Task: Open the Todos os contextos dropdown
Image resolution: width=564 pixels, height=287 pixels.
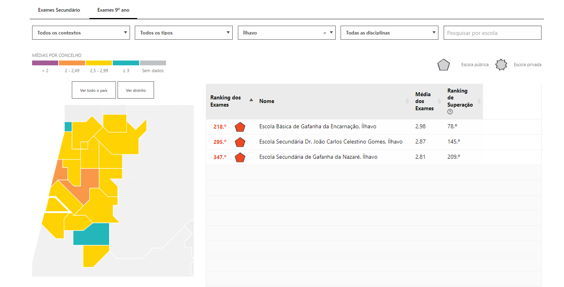Action: pos(81,33)
